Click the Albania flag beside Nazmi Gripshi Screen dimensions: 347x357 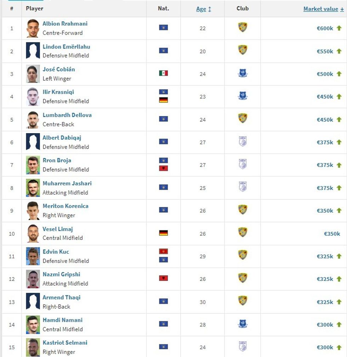pos(163,279)
